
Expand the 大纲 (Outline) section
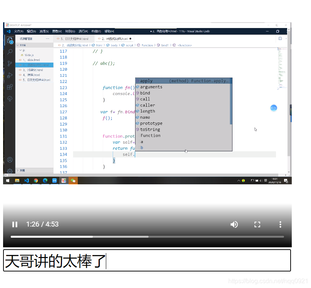point(21,170)
